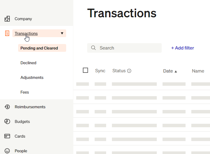Open Pending and Cleared transactions
The image size is (210, 154).
[39, 48]
